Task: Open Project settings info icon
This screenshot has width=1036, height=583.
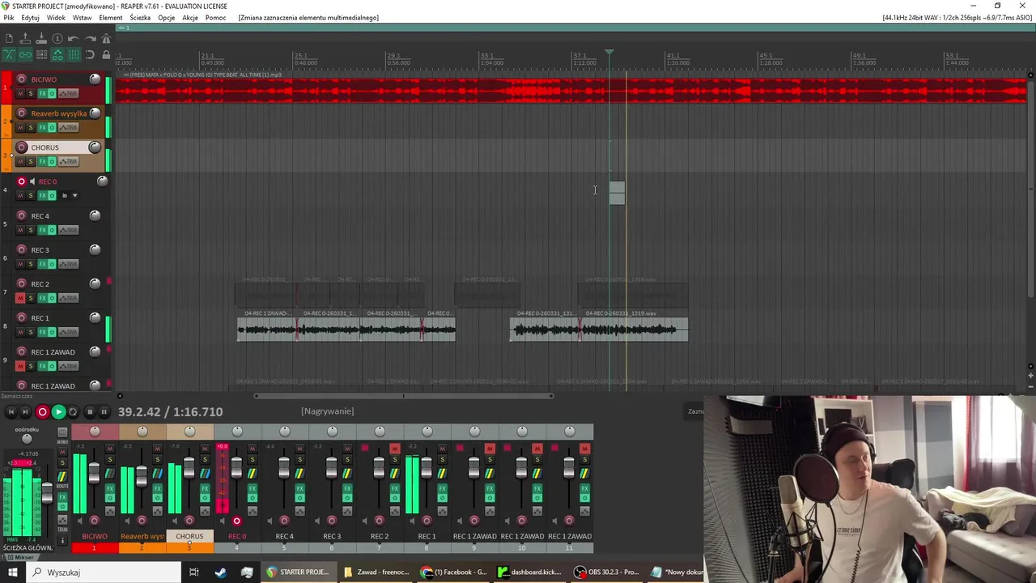Action: tap(57, 38)
